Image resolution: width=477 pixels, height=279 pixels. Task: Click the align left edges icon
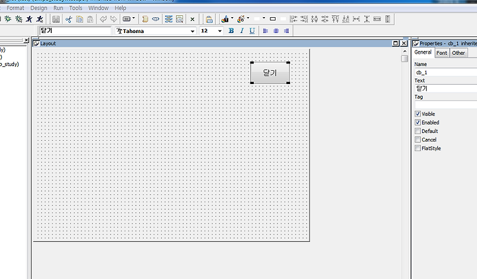(293, 19)
